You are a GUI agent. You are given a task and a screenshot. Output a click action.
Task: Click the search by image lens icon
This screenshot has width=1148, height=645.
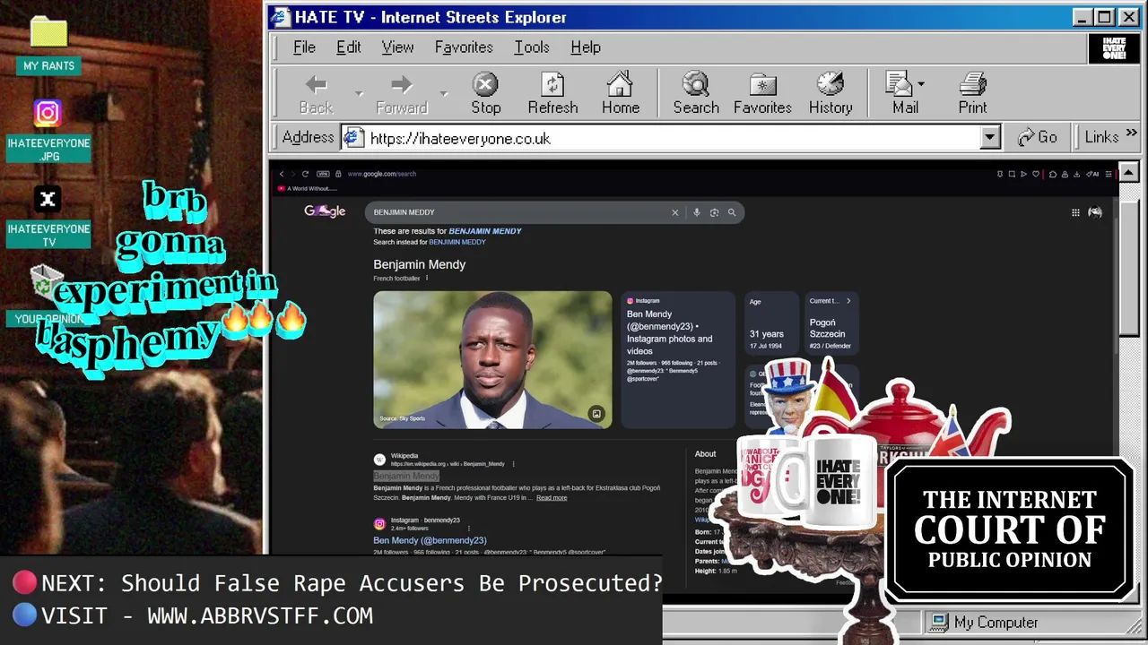[x=714, y=212]
